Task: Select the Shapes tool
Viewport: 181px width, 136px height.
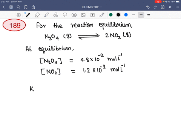Action: click(x=55, y=15)
